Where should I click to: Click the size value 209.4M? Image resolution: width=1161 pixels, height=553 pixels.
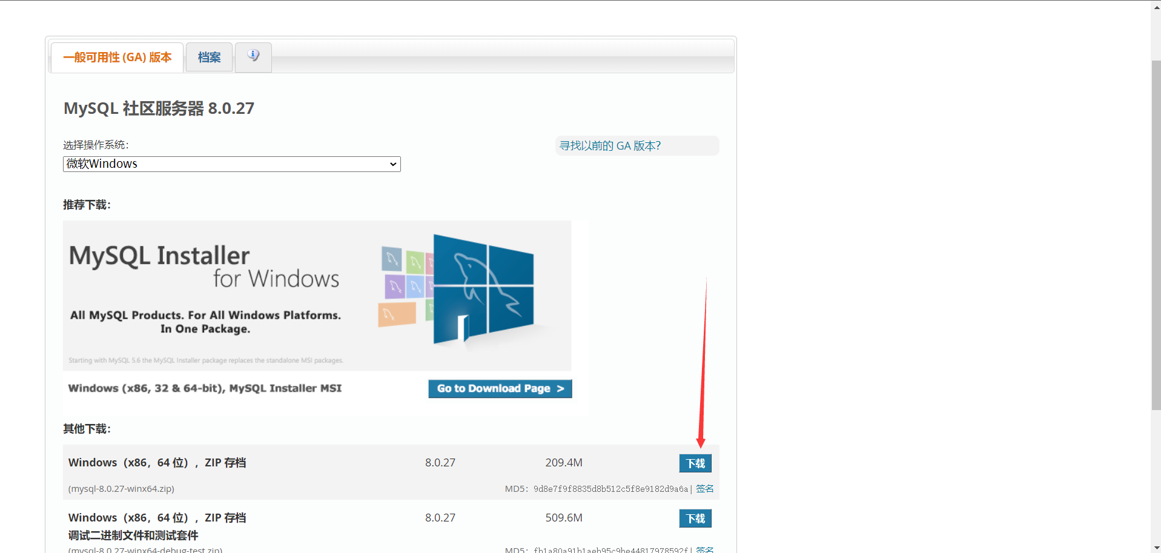564,463
